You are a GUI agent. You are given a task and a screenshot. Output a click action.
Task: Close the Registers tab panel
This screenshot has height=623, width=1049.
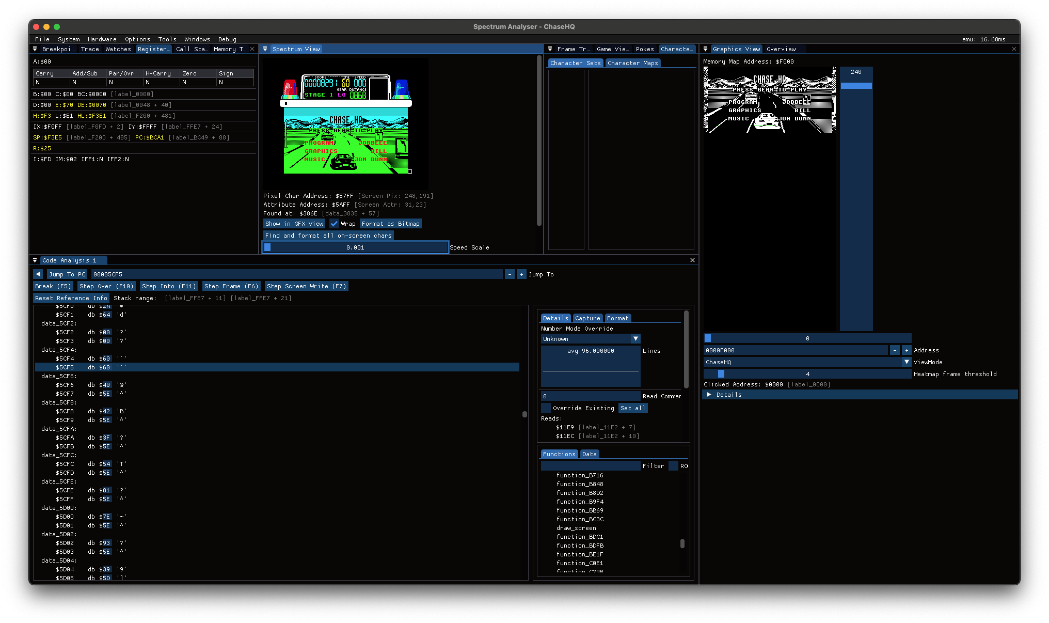tap(252, 49)
